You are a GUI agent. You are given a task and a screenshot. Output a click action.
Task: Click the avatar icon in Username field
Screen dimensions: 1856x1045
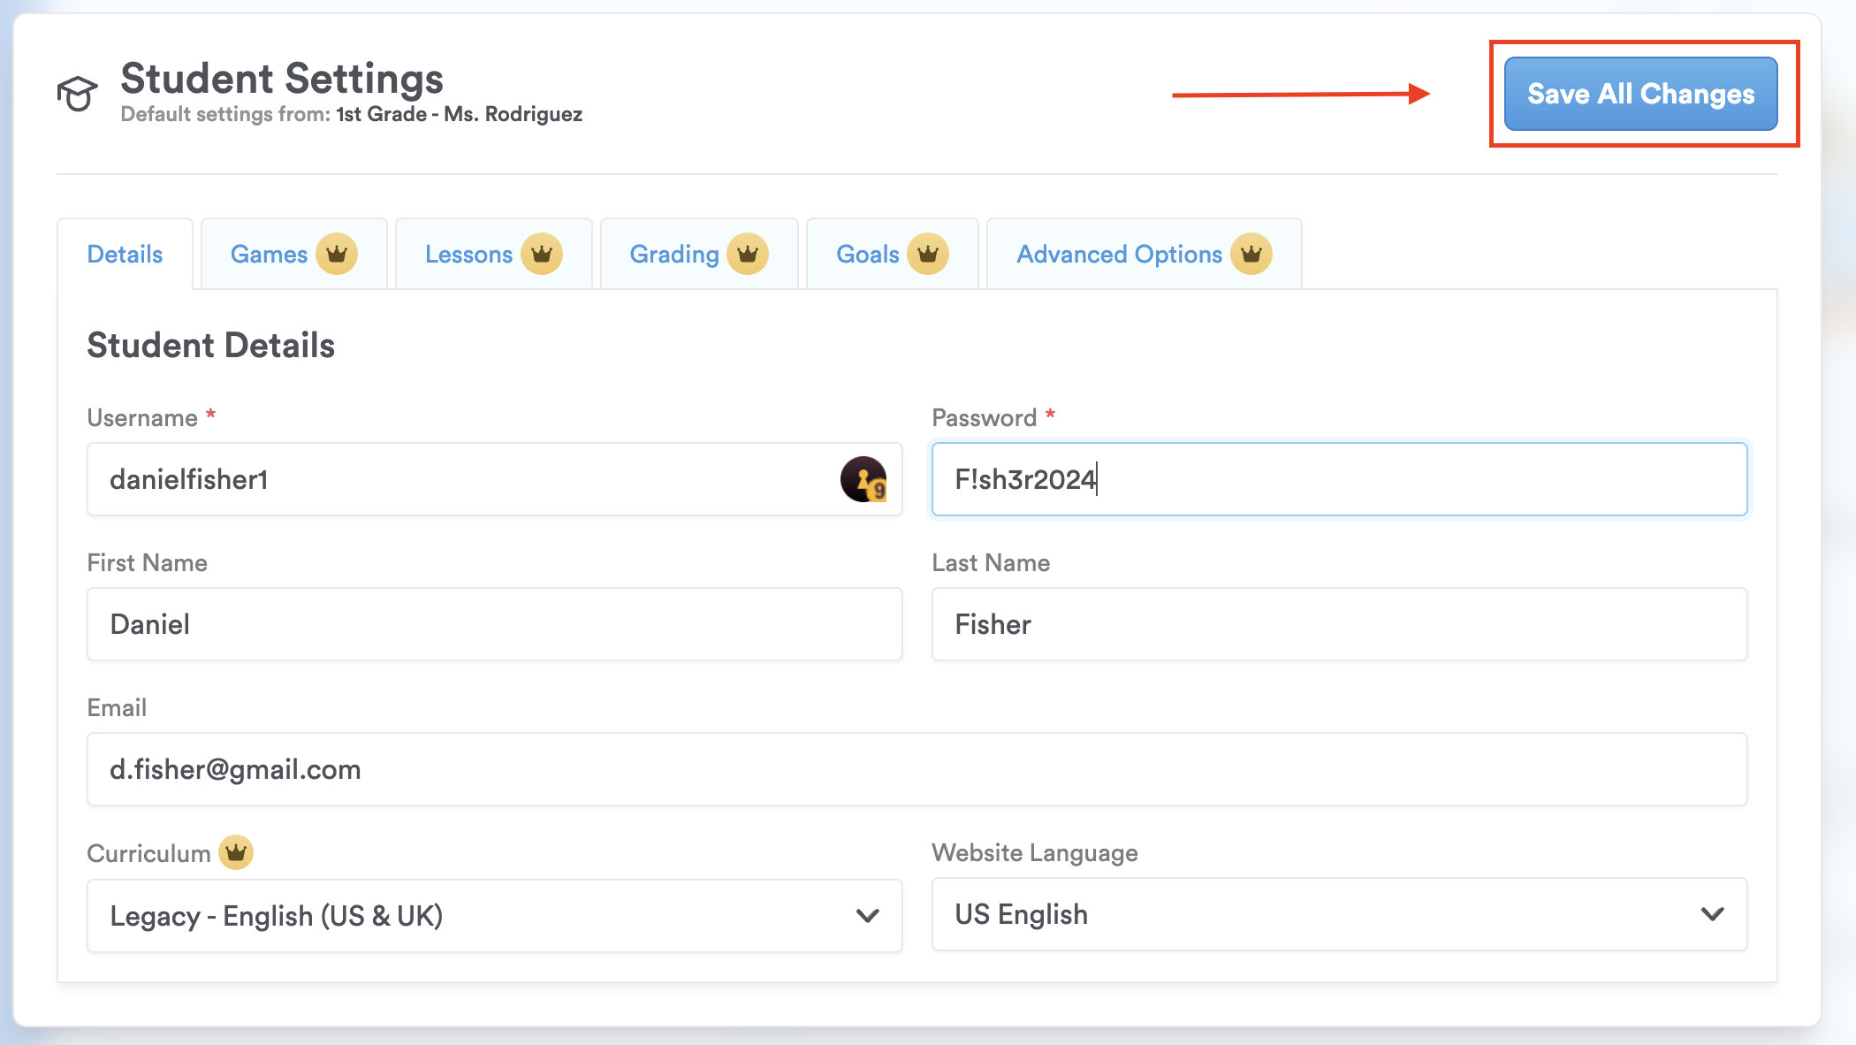coord(863,479)
